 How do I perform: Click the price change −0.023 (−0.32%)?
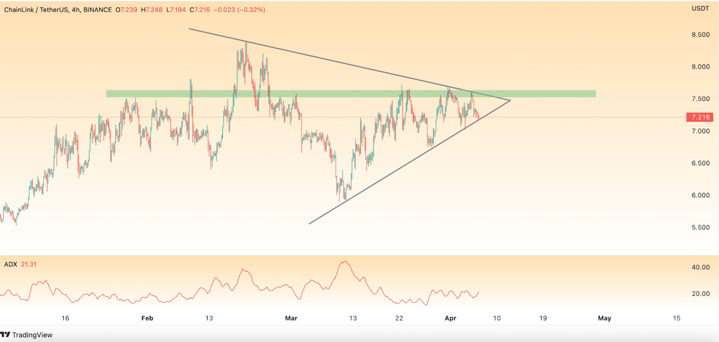pyautogui.click(x=239, y=10)
